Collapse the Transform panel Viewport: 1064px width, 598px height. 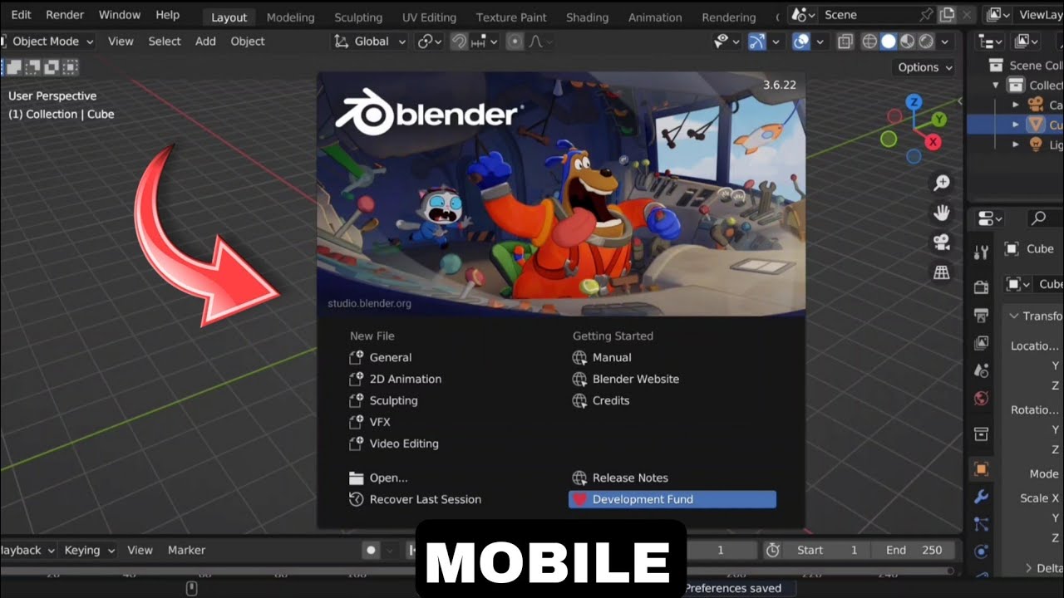point(1015,316)
